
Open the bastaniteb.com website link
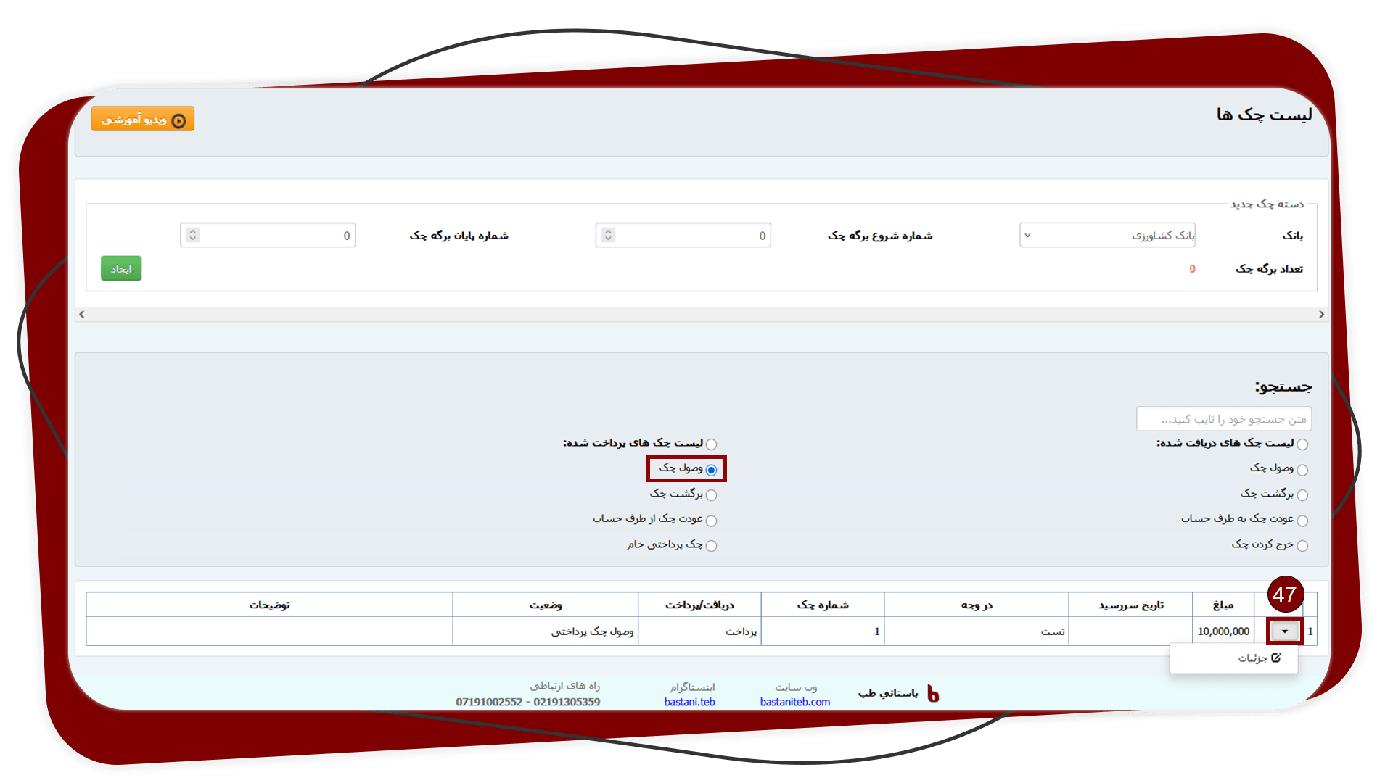[x=795, y=702]
